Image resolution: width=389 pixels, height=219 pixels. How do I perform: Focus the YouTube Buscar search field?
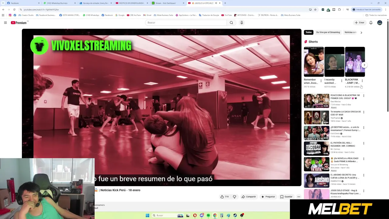(186, 23)
